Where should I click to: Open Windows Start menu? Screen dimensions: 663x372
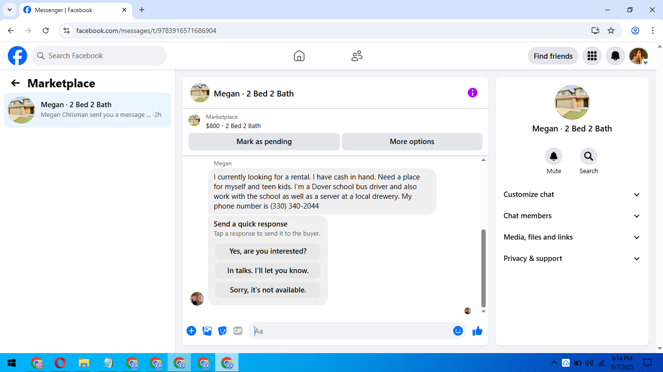(12, 363)
